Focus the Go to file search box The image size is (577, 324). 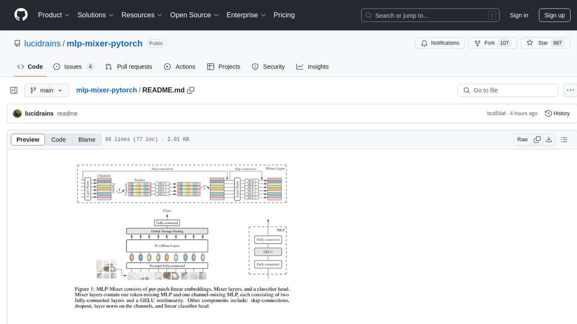(508, 90)
